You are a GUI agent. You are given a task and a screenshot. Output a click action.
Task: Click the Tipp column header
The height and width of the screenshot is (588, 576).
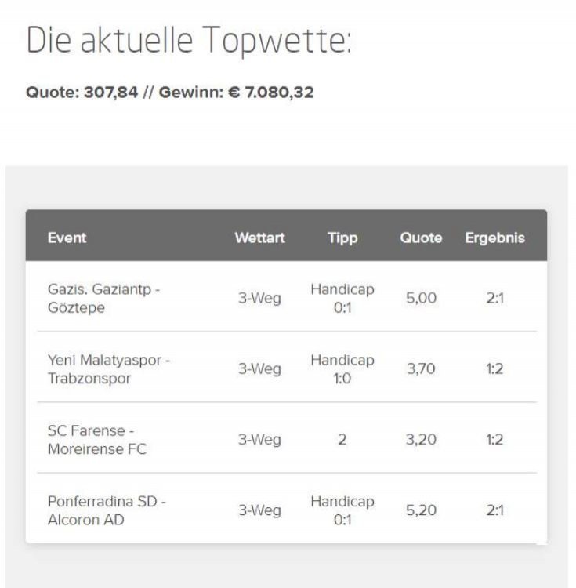click(342, 238)
